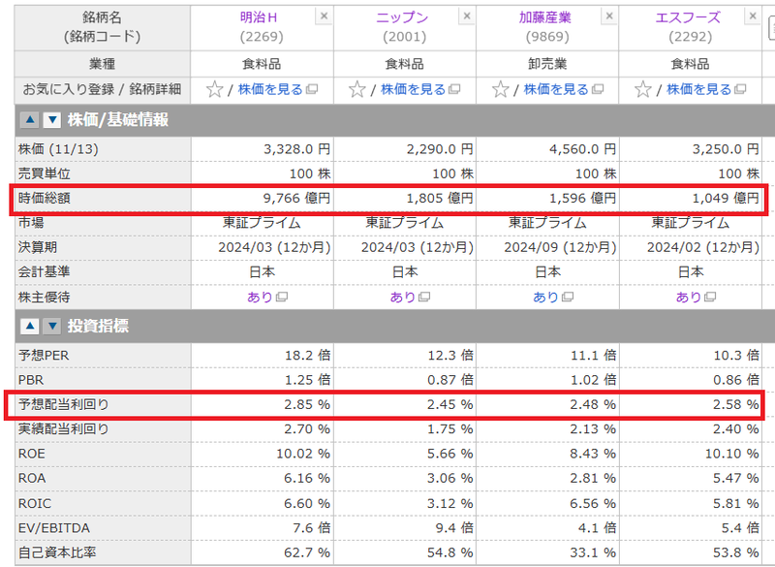Click 明治H stock price 3,328.0 円
775x567 pixels.
(x=297, y=149)
